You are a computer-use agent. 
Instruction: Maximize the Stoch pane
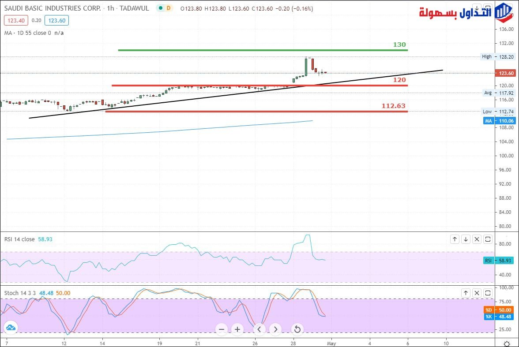pos(488,293)
